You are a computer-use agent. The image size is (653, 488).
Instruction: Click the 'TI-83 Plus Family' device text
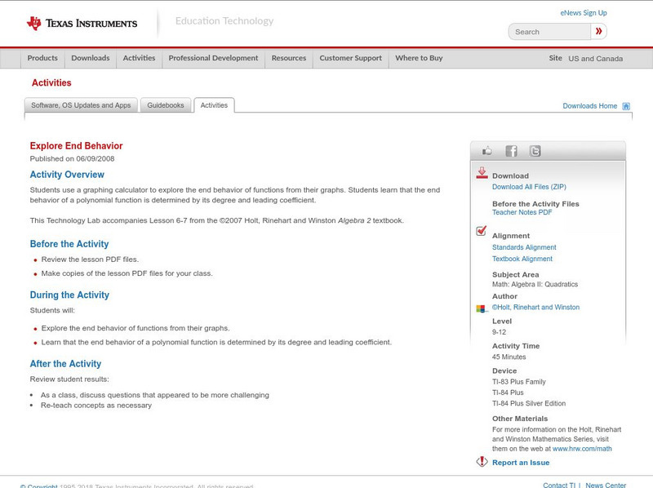pyautogui.click(x=519, y=382)
